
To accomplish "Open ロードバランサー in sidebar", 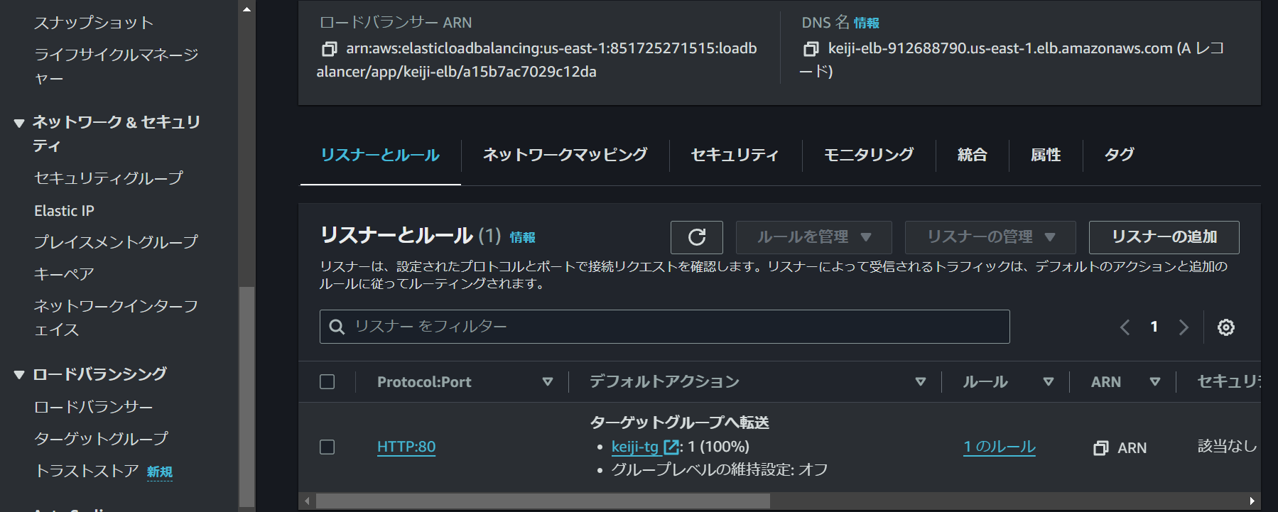I will 94,407.
